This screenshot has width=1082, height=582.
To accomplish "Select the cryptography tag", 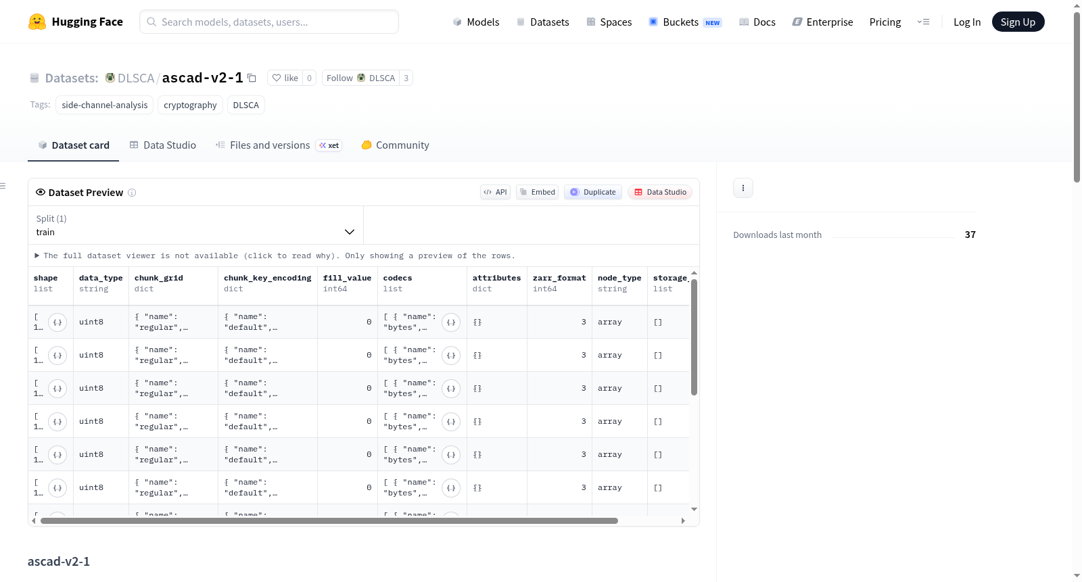I will coord(190,105).
